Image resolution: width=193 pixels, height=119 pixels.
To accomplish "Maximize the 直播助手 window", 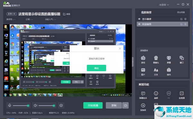I will click(183, 4).
